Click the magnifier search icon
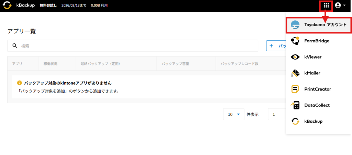The height and width of the screenshot is (155, 352). [15, 46]
